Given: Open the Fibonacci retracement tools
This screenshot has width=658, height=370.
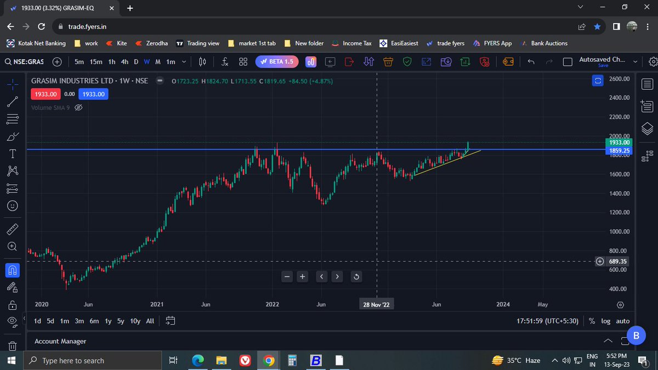Looking at the screenshot, I should 13,118.
